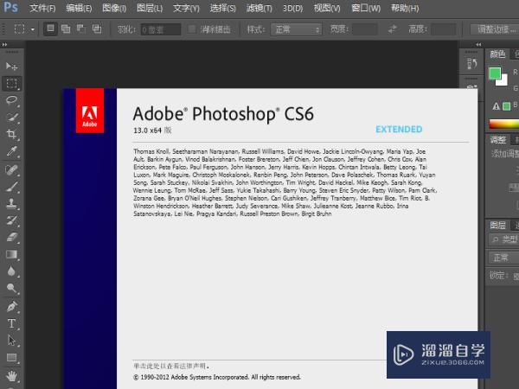This screenshot has width=519, height=389.
Task: Click the Add to Selection icon
Action: coord(66,29)
